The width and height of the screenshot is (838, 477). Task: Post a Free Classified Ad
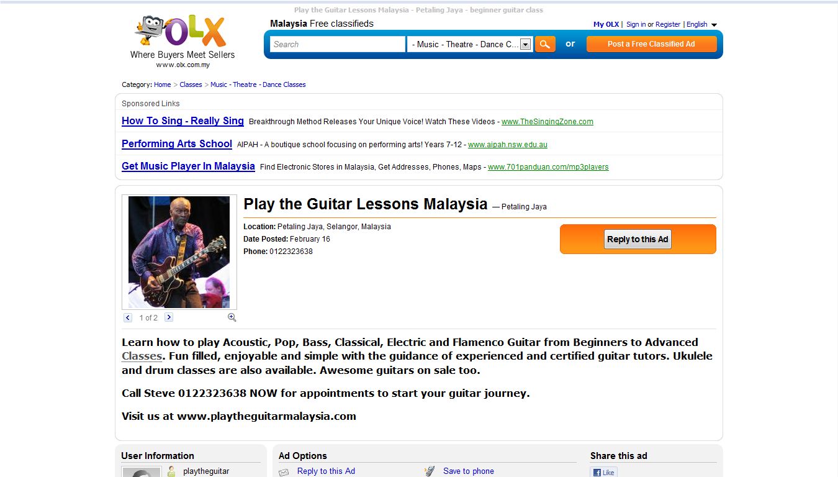pos(652,44)
